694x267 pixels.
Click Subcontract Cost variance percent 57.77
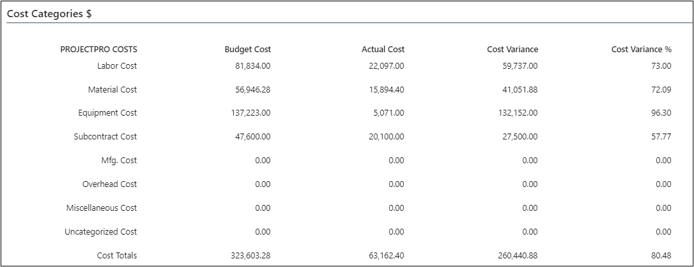[x=661, y=137]
